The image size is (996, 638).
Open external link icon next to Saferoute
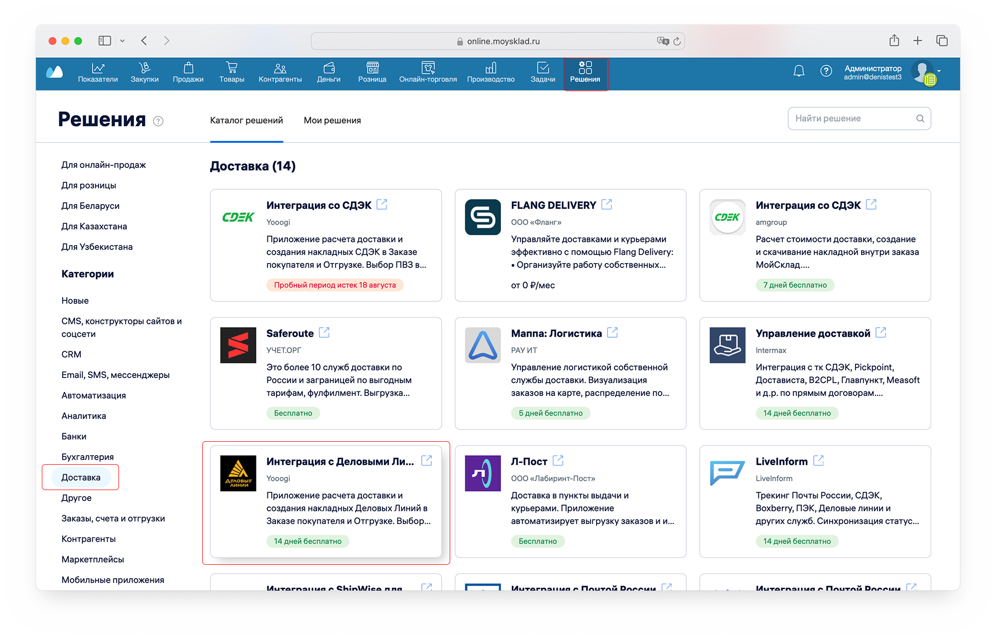pyautogui.click(x=324, y=333)
